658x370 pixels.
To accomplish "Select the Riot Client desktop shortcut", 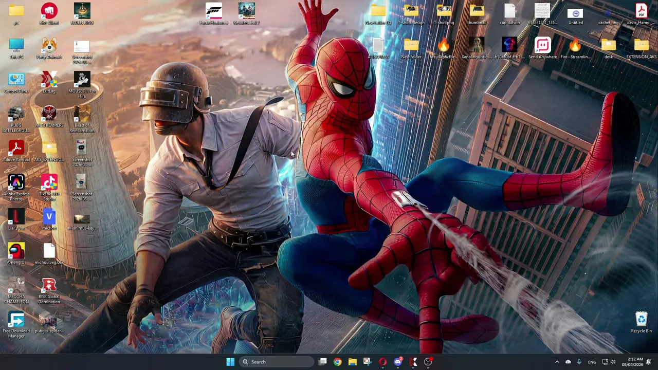I will 49,14.
